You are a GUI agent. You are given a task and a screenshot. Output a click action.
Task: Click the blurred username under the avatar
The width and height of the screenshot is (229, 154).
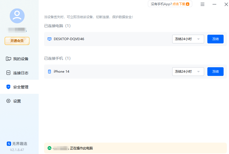(17, 30)
